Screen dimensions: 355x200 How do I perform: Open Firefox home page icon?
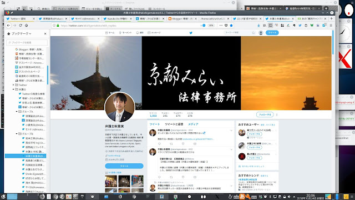pyautogui.click(x=27, y=26)
